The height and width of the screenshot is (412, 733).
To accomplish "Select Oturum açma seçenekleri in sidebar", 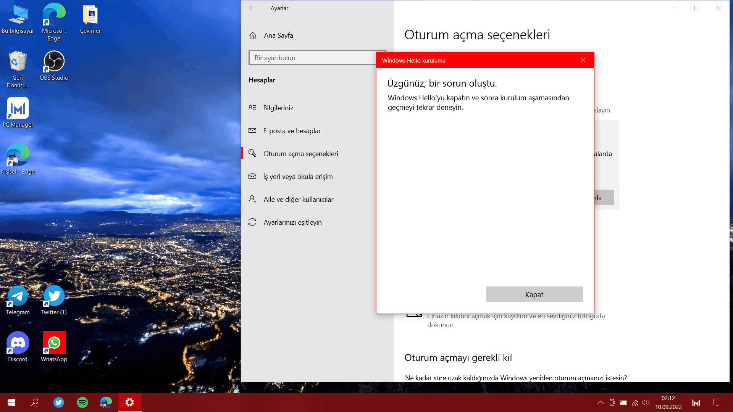I will (300, 154).
